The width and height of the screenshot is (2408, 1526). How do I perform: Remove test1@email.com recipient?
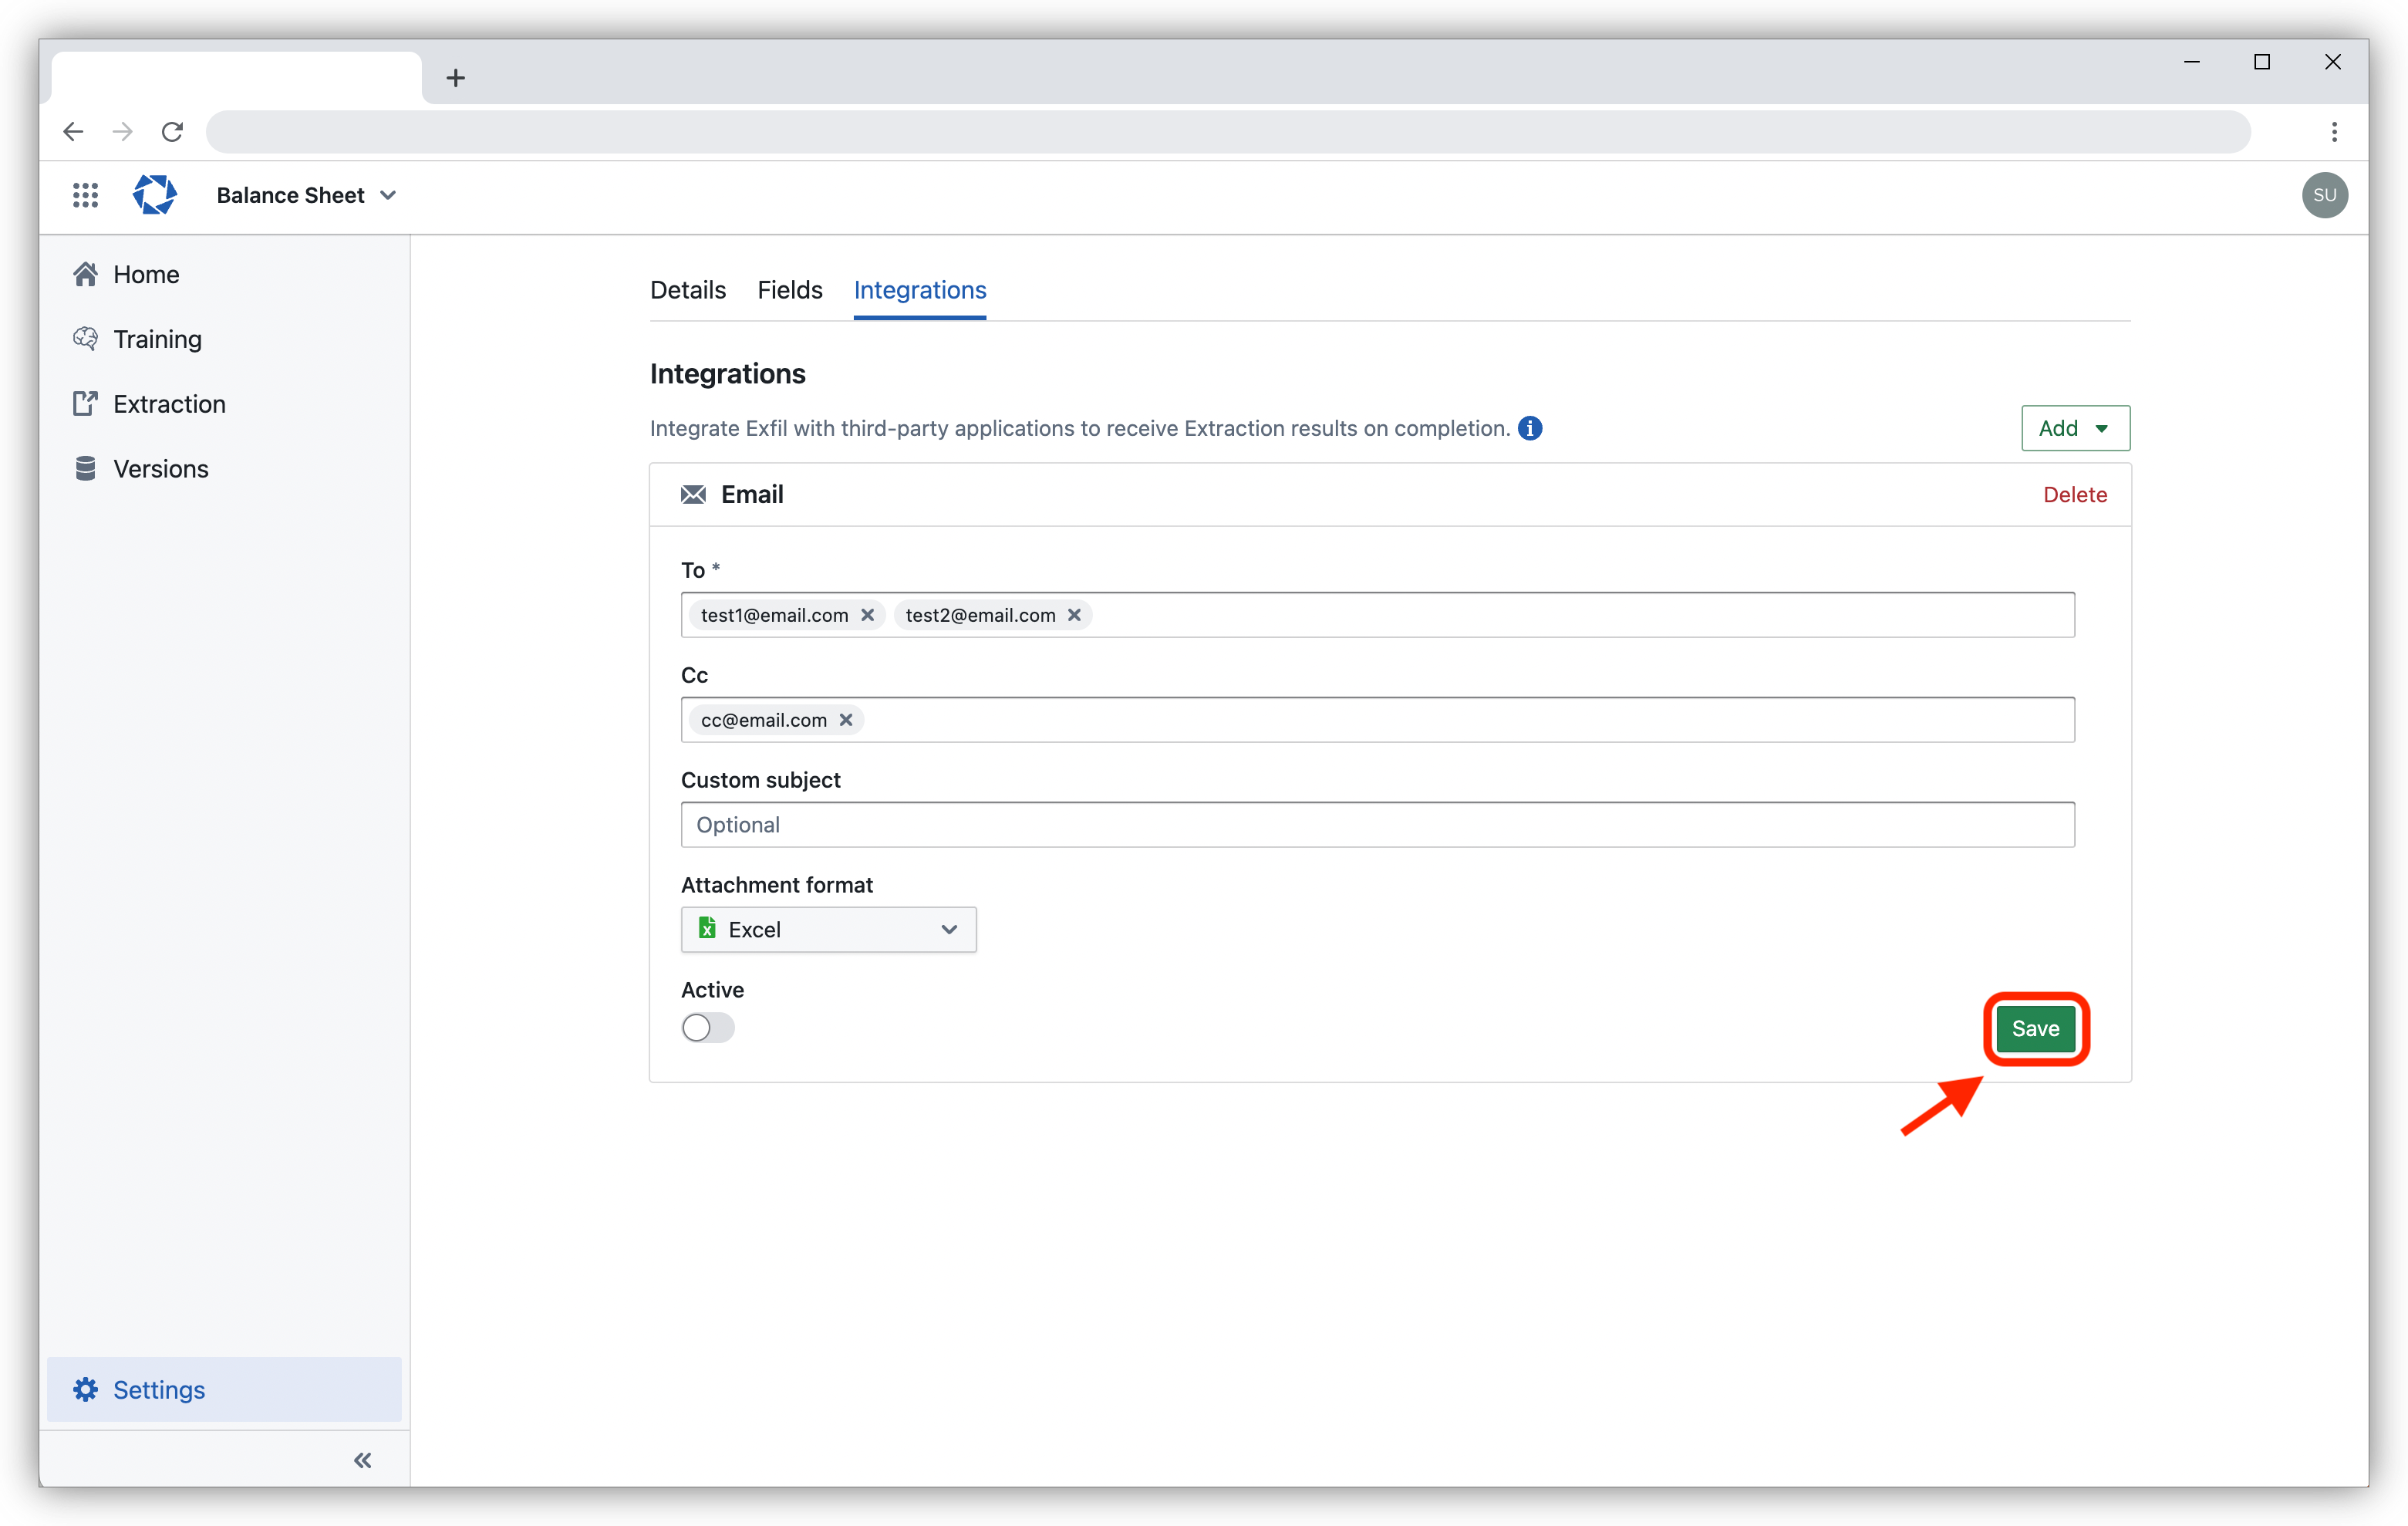click(868, 615)
